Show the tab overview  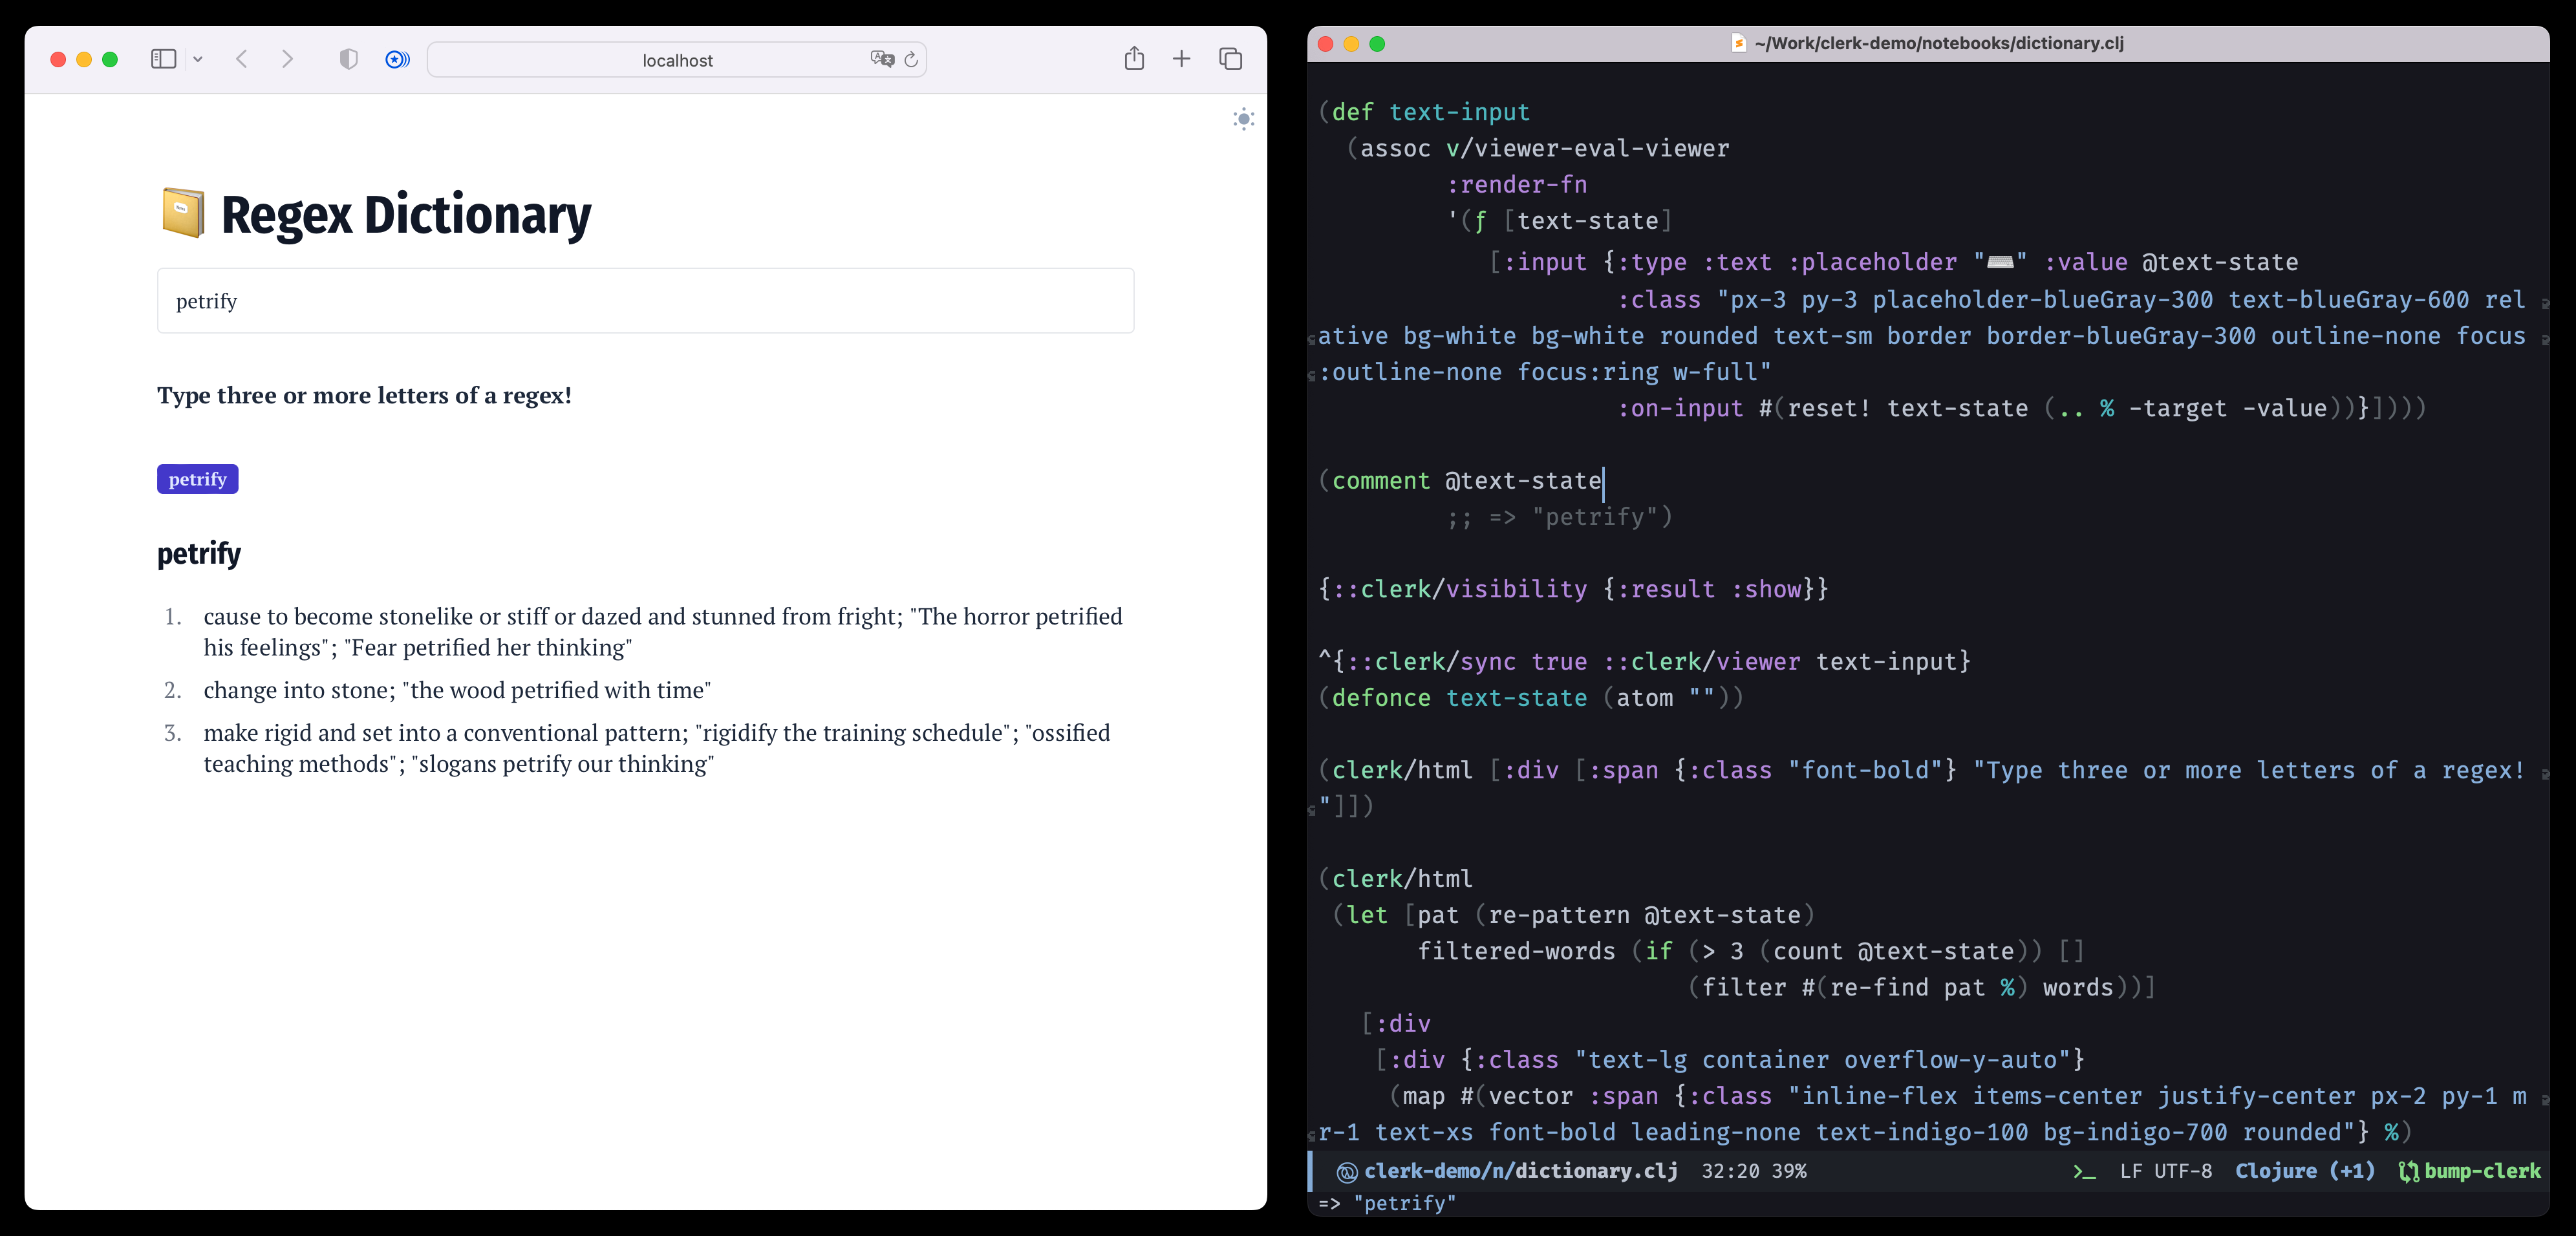1230,59
